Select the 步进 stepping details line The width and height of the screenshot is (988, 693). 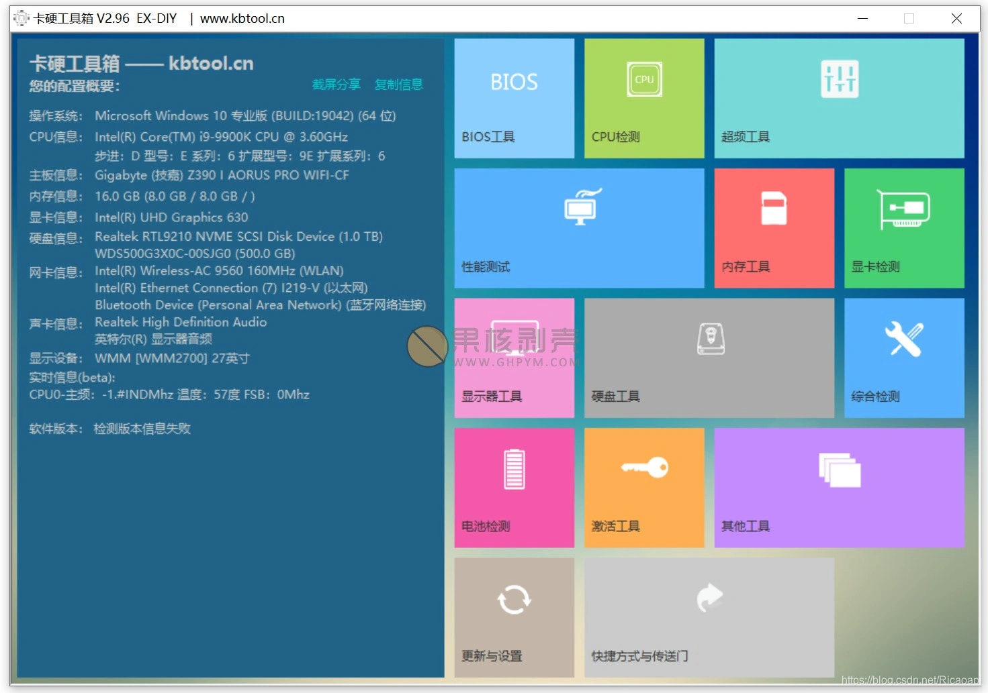pos(240,156)
